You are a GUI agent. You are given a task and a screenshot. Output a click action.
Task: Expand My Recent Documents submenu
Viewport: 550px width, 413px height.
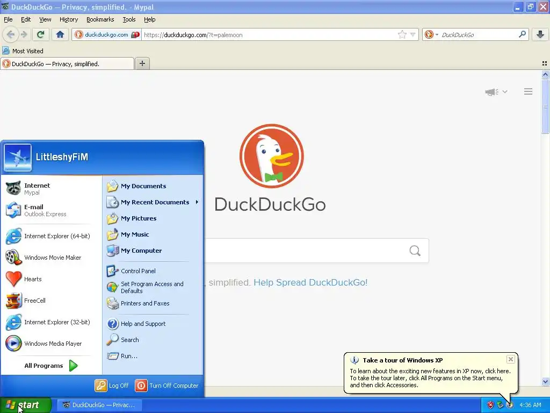pyautogui.click(x=153, y=202)
